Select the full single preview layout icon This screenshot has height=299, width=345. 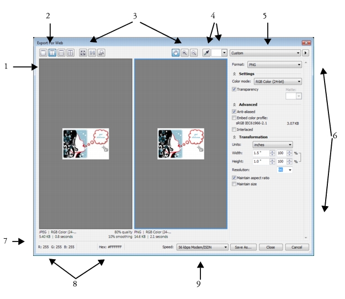pos(43,53)
